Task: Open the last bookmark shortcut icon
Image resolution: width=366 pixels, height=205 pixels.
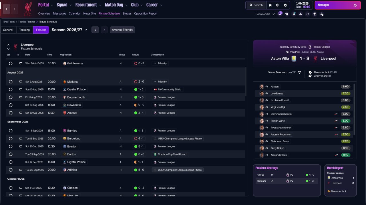Action: click(322, 14)
